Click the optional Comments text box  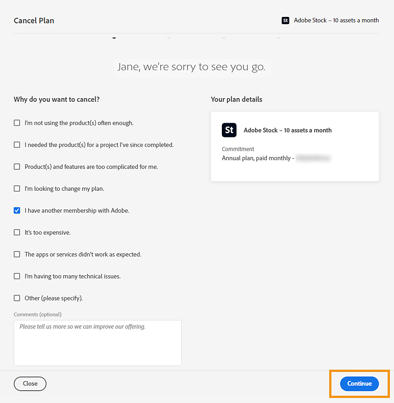[98, 343]
